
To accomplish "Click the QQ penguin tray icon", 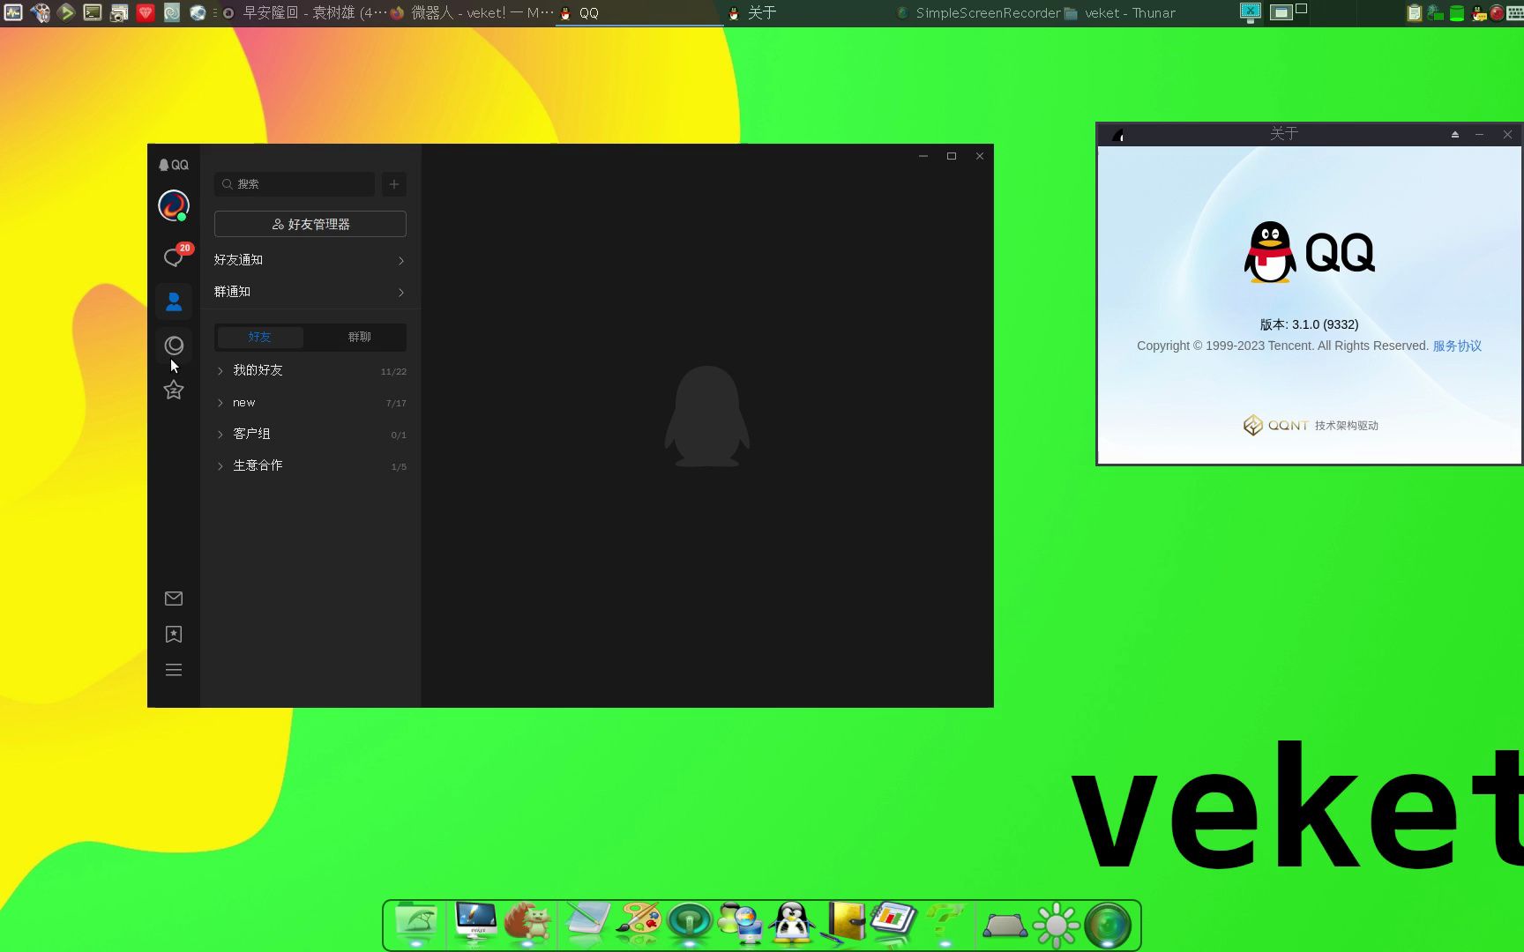I will [1479, 13].
